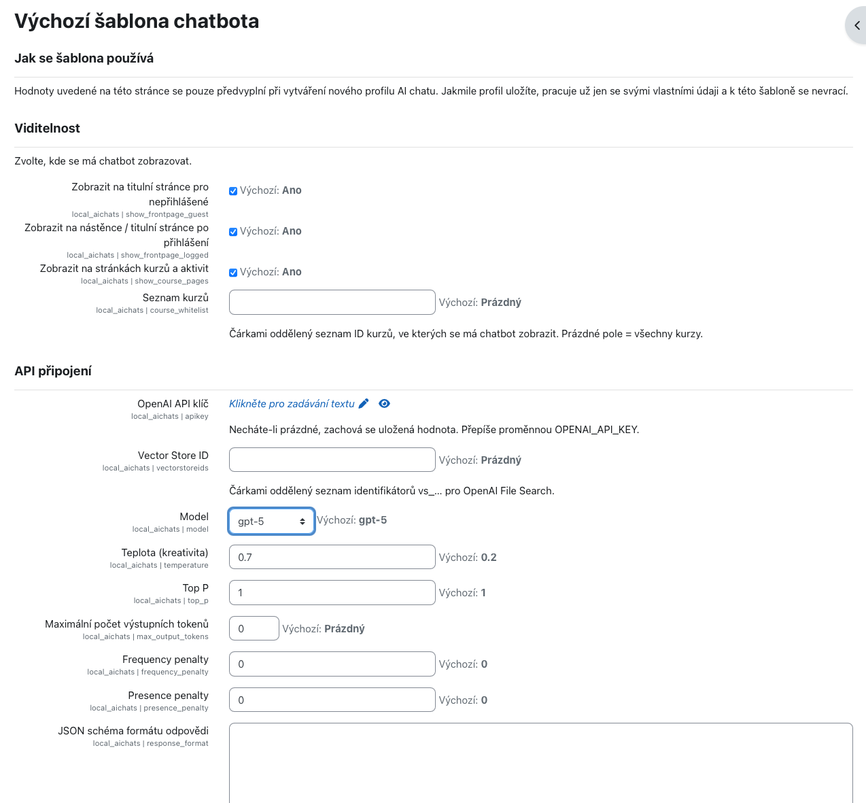Screen dimensions: 866x803
Task: Click the Top P input field
Action: pyautogui.click(x=332, y=593)
